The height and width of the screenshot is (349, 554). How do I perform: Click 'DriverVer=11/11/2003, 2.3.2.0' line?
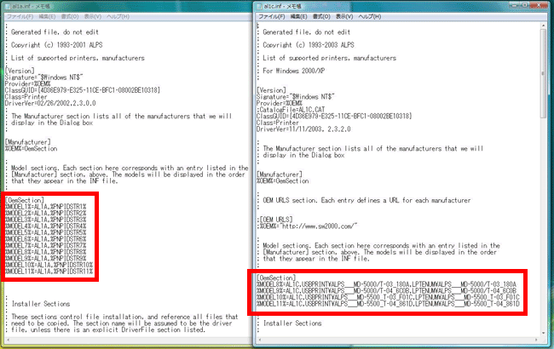tap(303, 129)
